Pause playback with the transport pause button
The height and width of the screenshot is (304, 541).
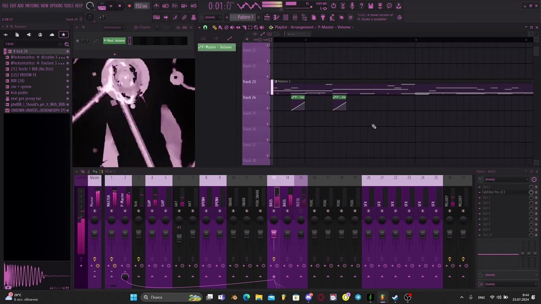111,6
